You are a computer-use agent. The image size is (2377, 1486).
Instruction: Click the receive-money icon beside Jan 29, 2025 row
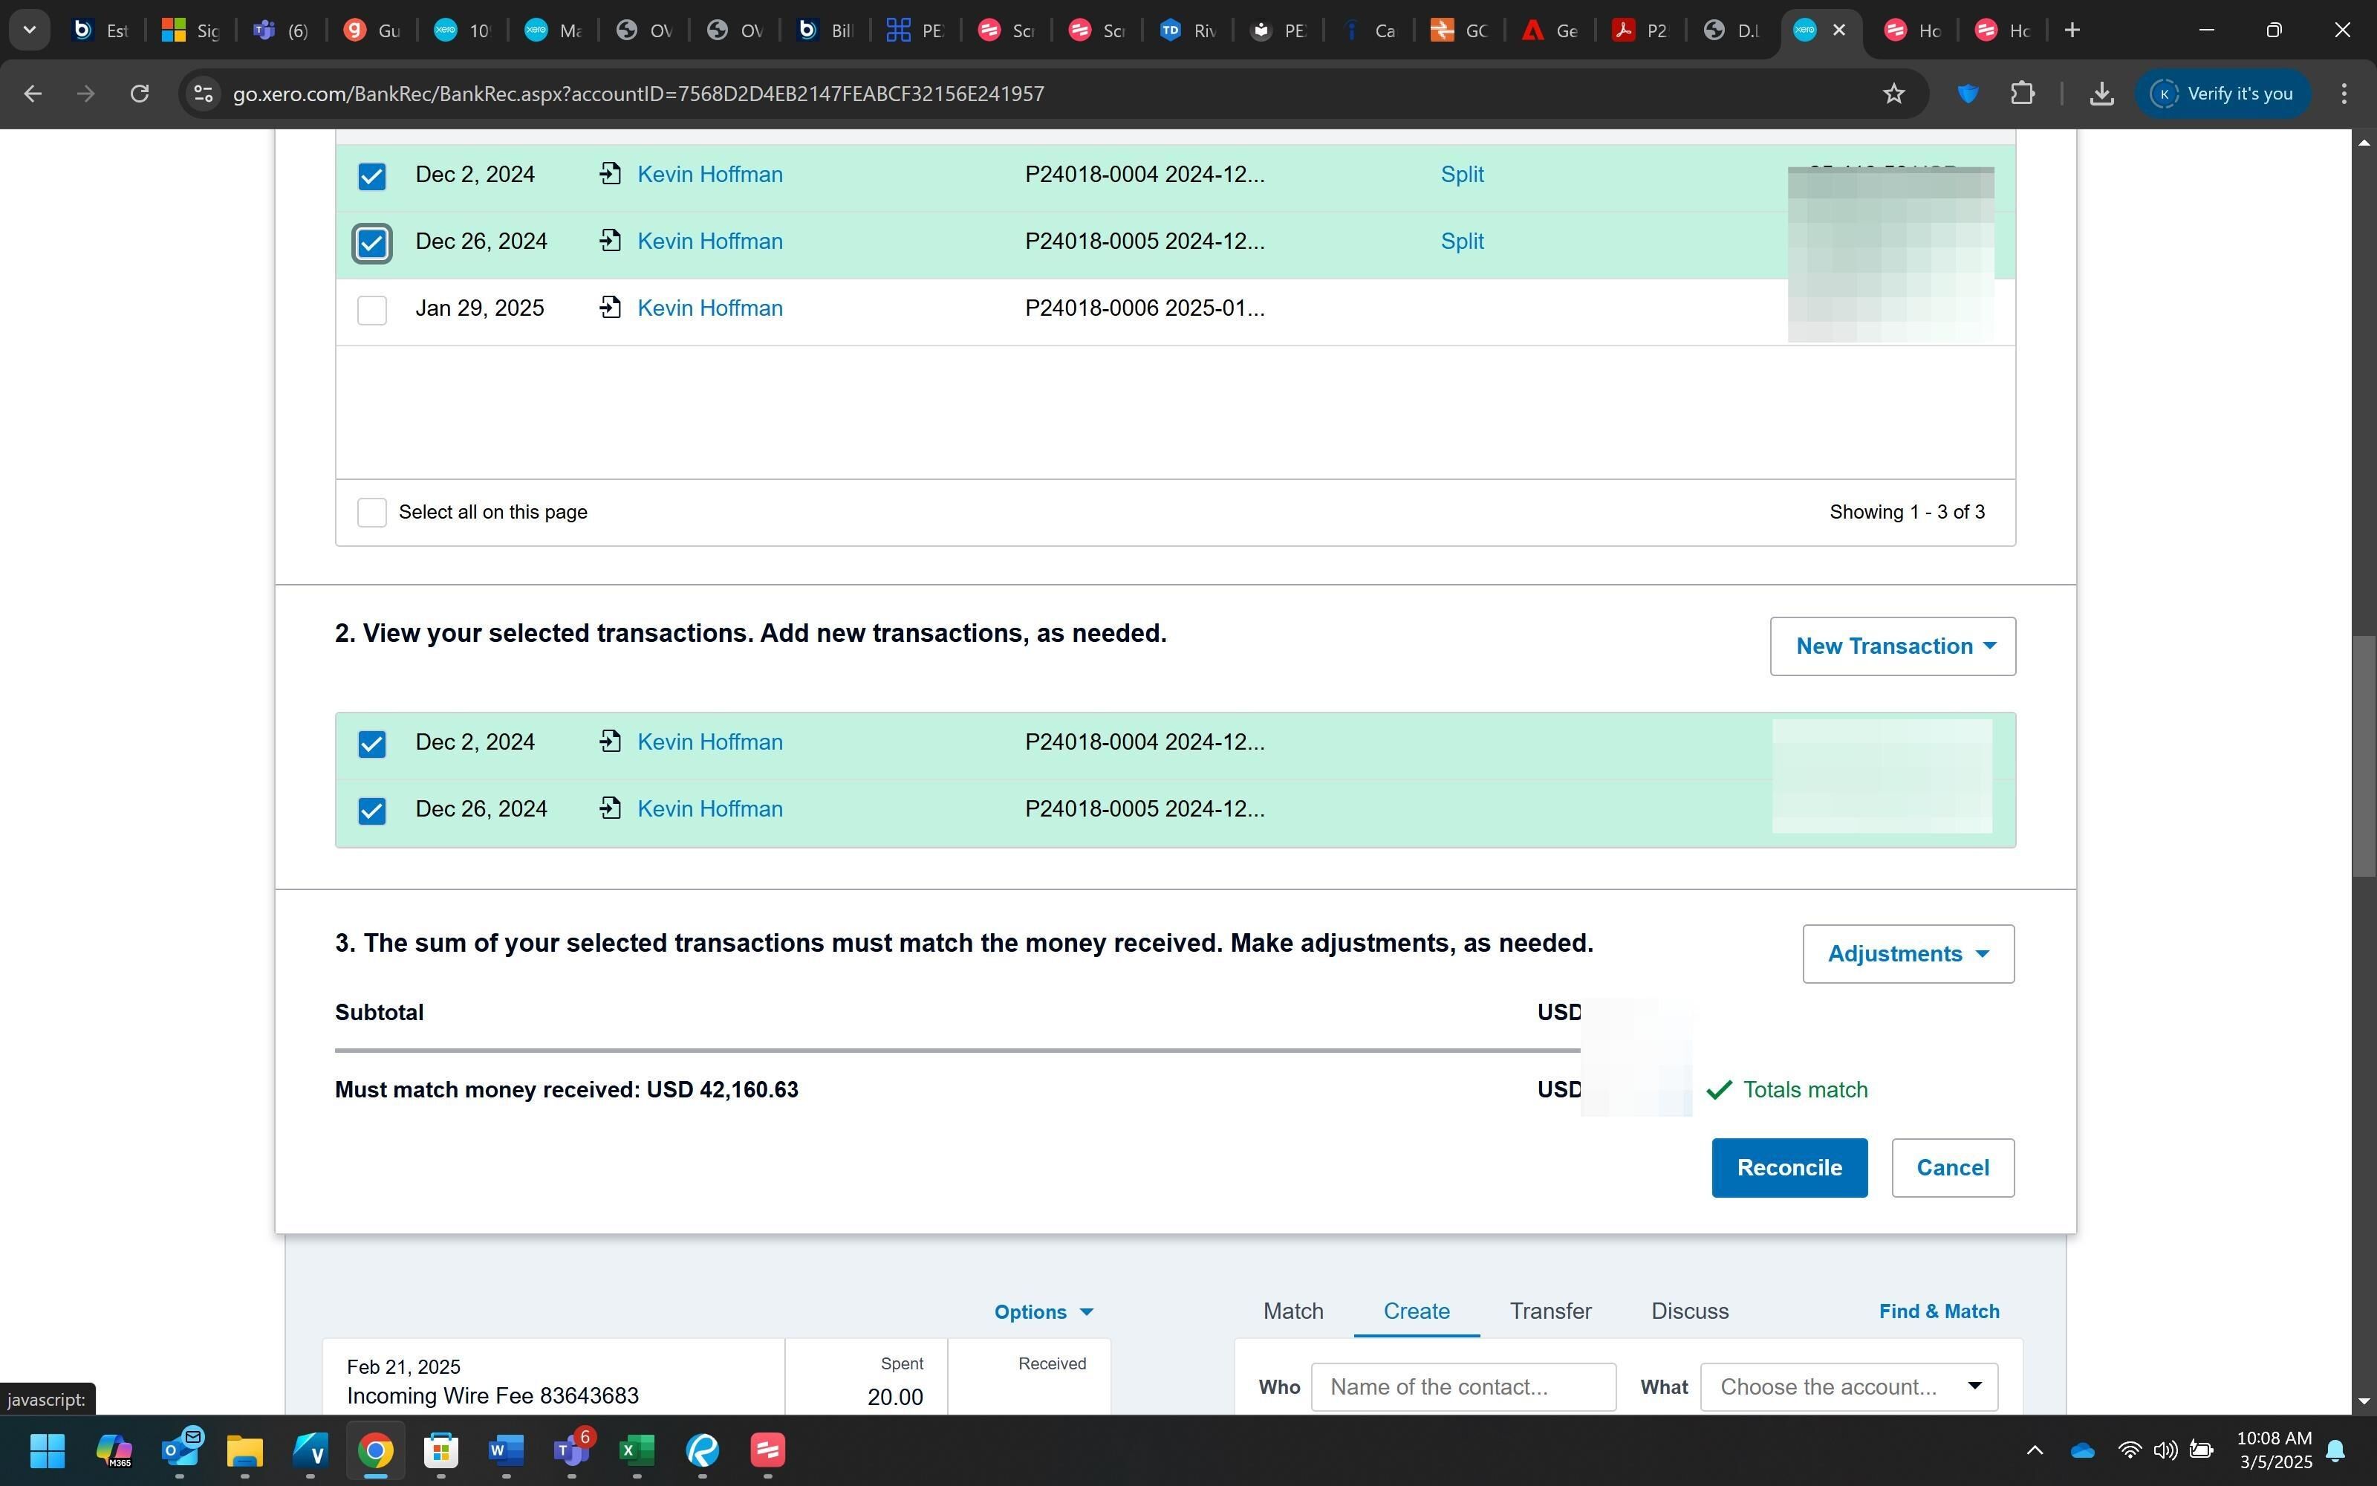point(610,308)
